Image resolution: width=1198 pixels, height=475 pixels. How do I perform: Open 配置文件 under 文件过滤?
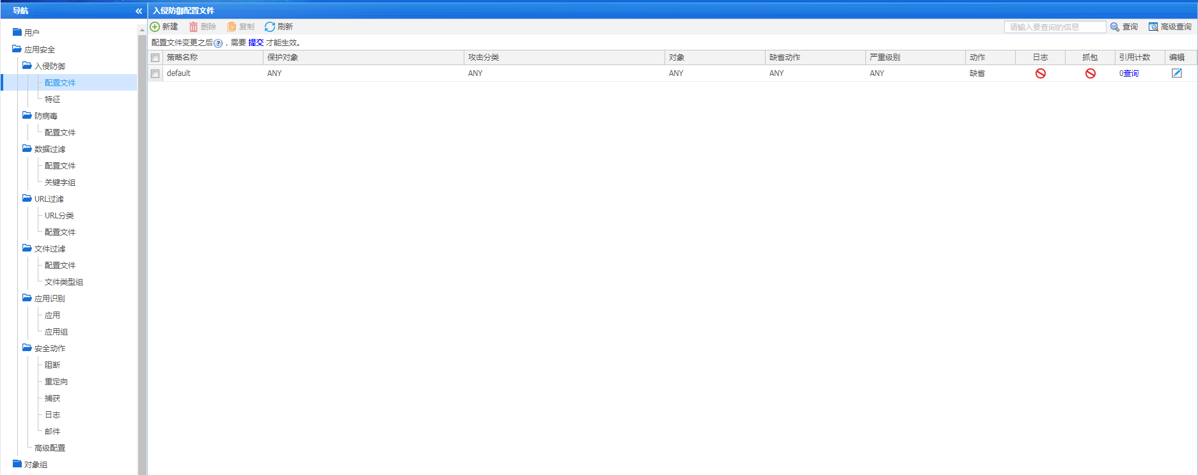coord(60,265)
